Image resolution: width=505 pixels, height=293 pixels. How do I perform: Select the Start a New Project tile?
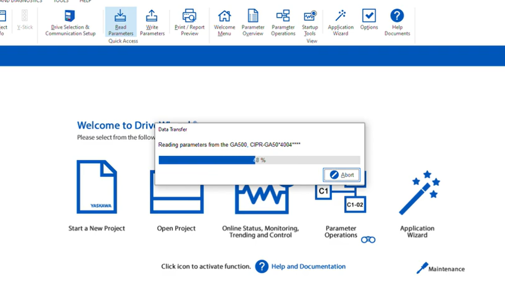[97, 187]
